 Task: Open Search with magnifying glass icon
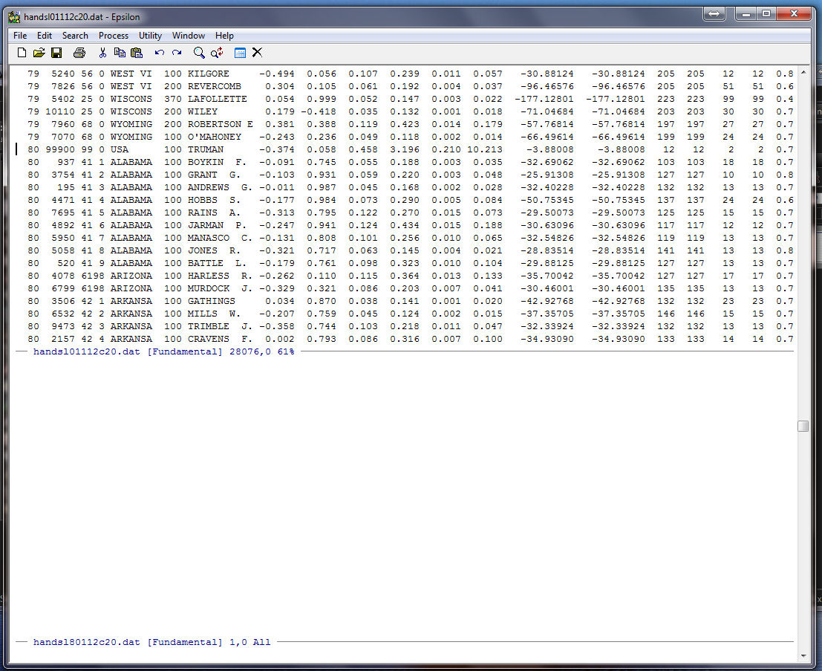[x=199, y=53]
